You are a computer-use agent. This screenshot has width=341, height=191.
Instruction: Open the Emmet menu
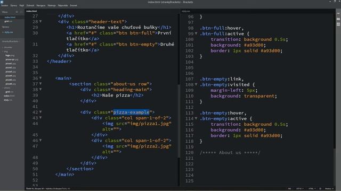click(74, 5)
